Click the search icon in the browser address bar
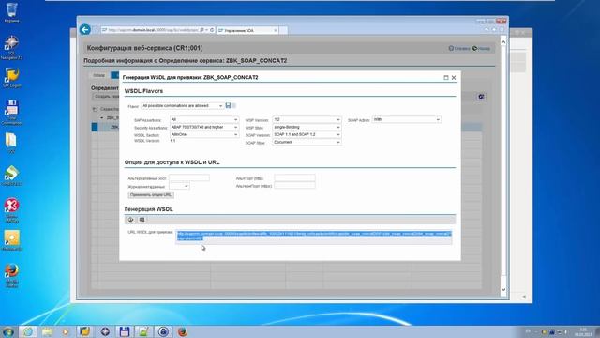This screenshot has width=600, height=338. [x=202, y=30]
